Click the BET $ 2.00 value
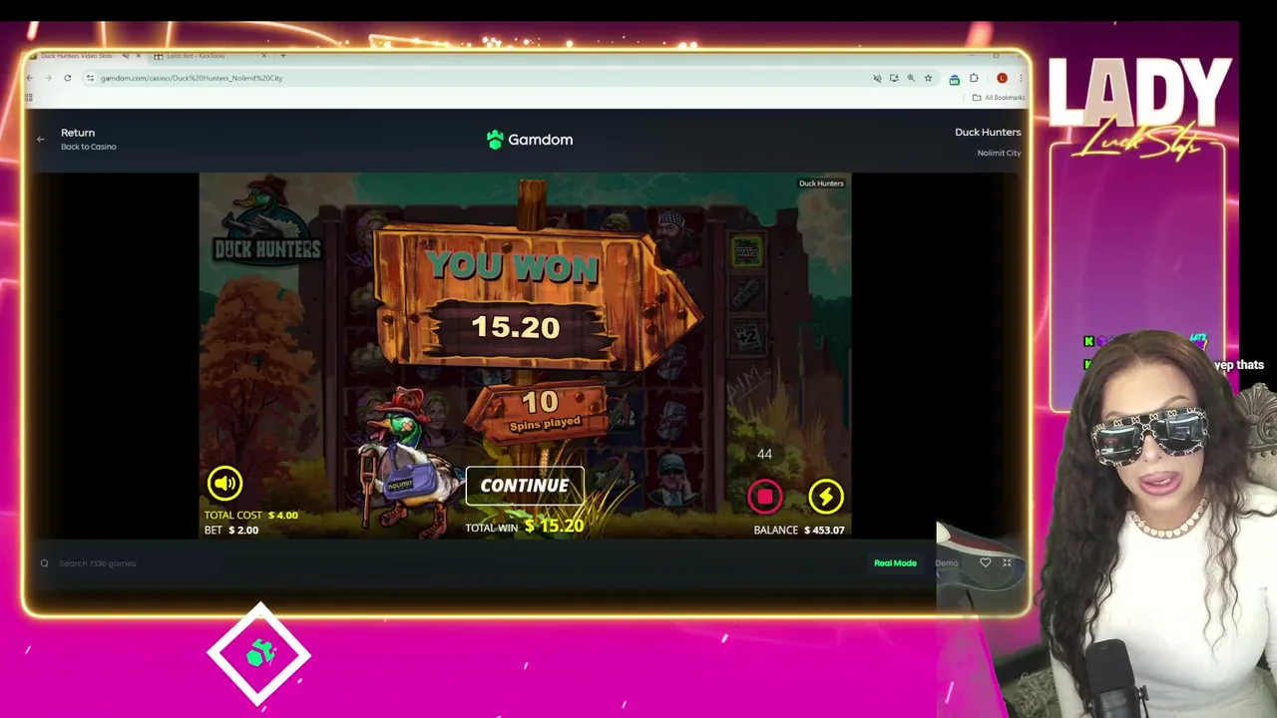 coord(231,531)
